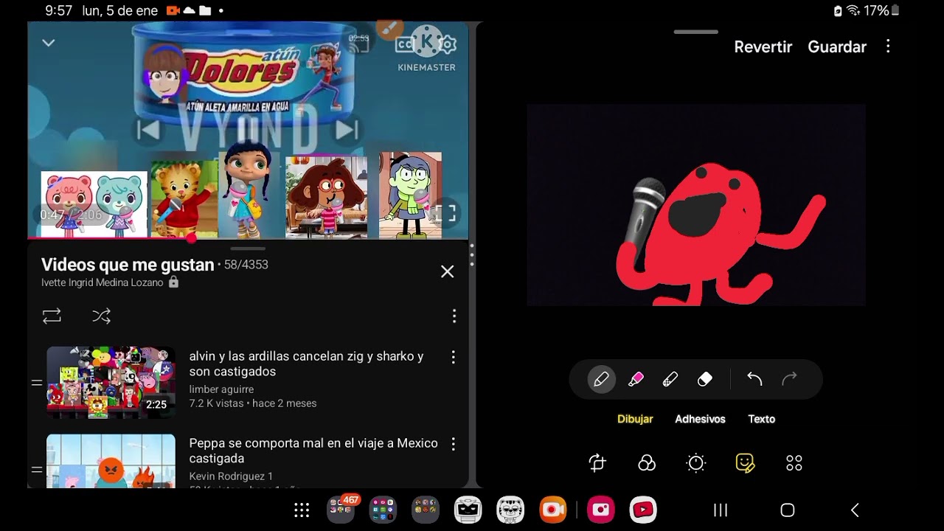Click the playlist panel drag handle
Image resolution: width=944 pixels, height=531 pixels.
[248, 249]
